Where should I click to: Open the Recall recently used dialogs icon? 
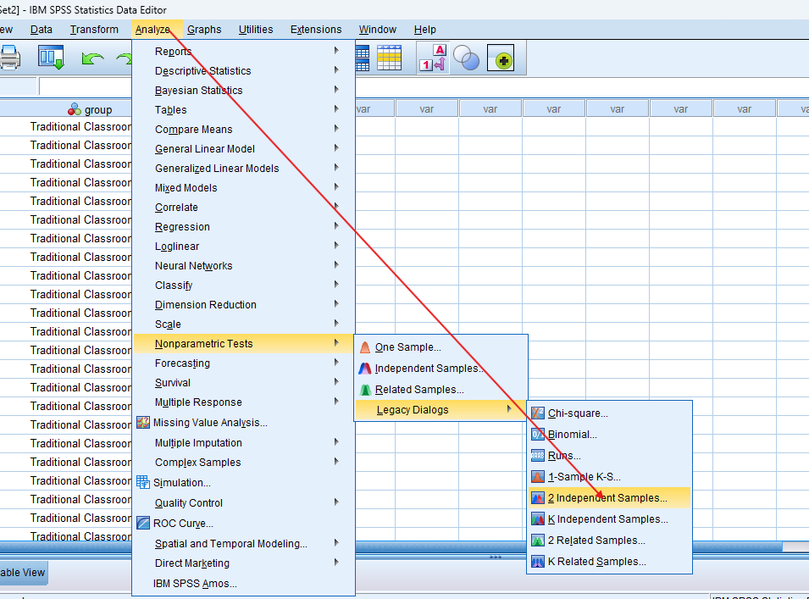point(51,58)
